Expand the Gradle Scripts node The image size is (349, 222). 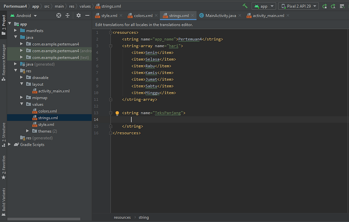coord(9,144)
